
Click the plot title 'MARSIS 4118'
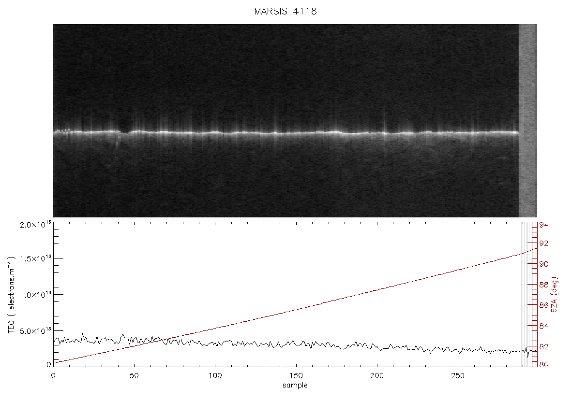[285, 11]
